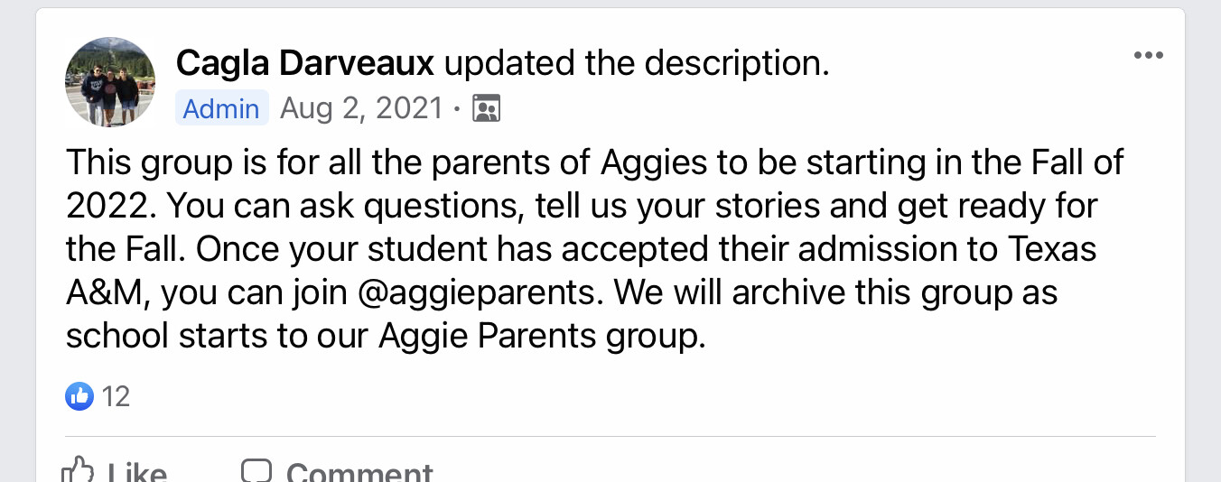Click the group audience icon beside the date
The image size is (1221, 482).
[x=487, y=109]
